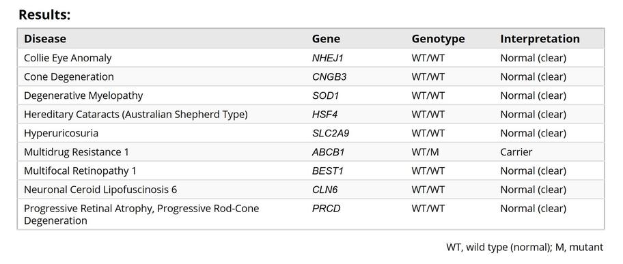Select the Multidrug Resistance 1 row
The image size is (623, 264).
pos(311,152)
